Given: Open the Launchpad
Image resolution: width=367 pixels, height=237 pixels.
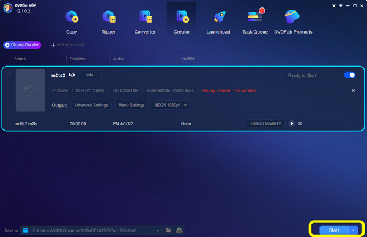Looking at the screenshot, I should 218,22.
